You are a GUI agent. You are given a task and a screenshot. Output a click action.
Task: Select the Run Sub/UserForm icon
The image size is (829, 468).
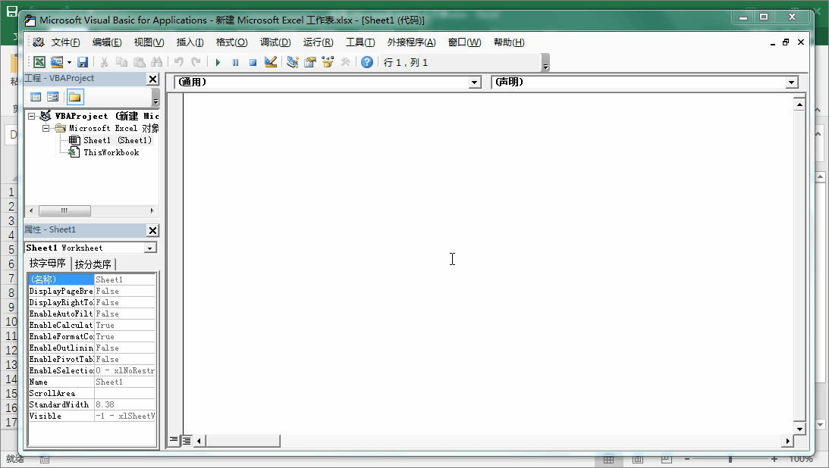point(218,61)
